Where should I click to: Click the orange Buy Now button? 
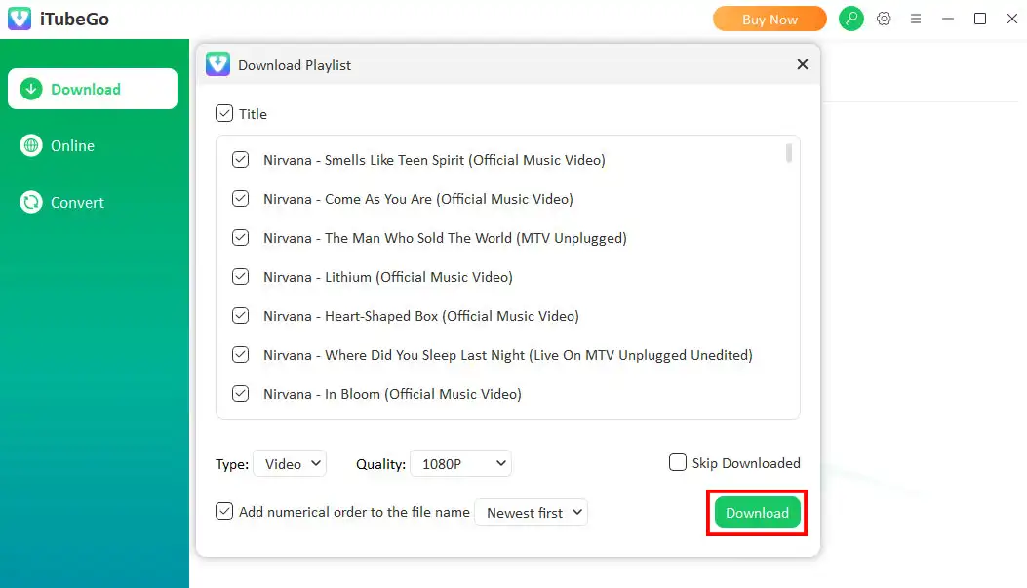click(x=770, y=19)
